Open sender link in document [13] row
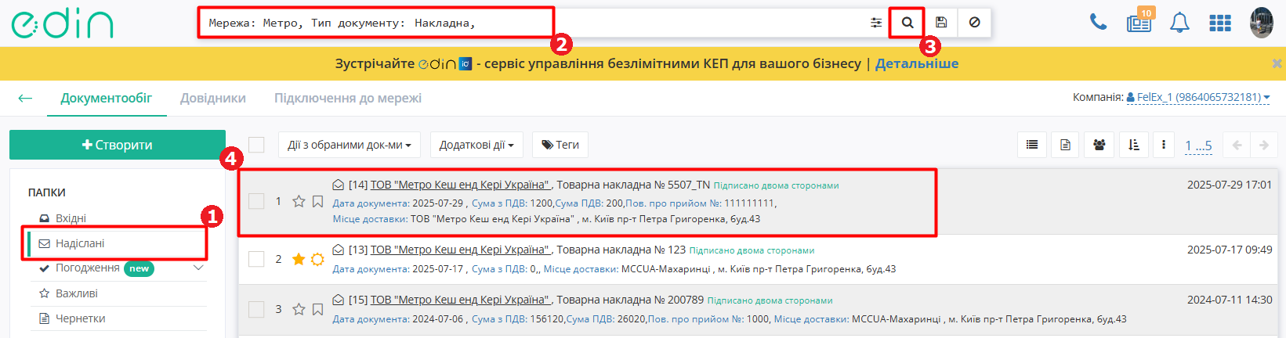Viewport: 1286px width, 338px height. pyautogui.click(x=461, y=250)
